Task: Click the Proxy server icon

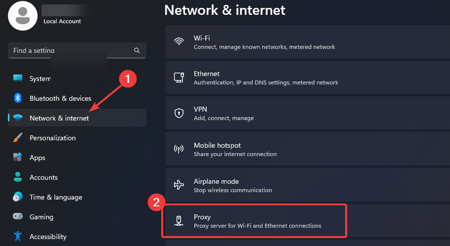Action: [x=179, y=221]
